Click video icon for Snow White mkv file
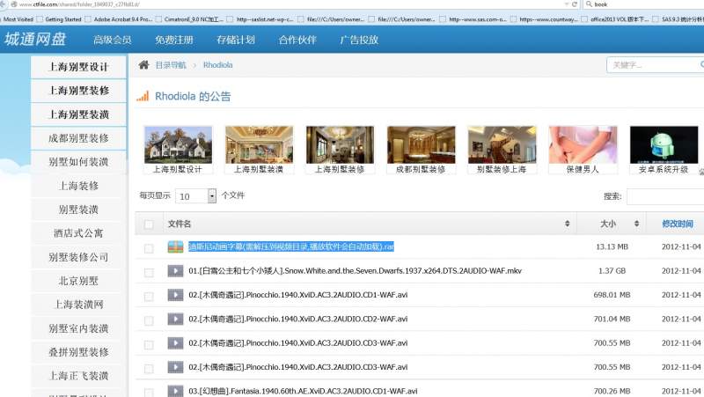 tap(175, 271)
